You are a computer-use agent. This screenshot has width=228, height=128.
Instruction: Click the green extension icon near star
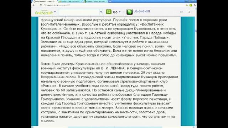tap(191, 5)
